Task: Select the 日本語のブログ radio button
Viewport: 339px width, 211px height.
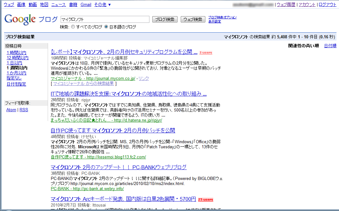Action: tap(106, 27)
